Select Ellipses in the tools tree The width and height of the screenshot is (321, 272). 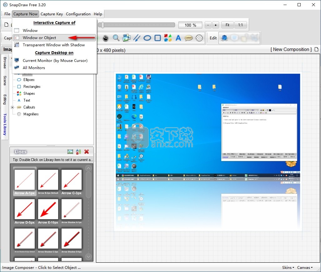click(29, 80)
